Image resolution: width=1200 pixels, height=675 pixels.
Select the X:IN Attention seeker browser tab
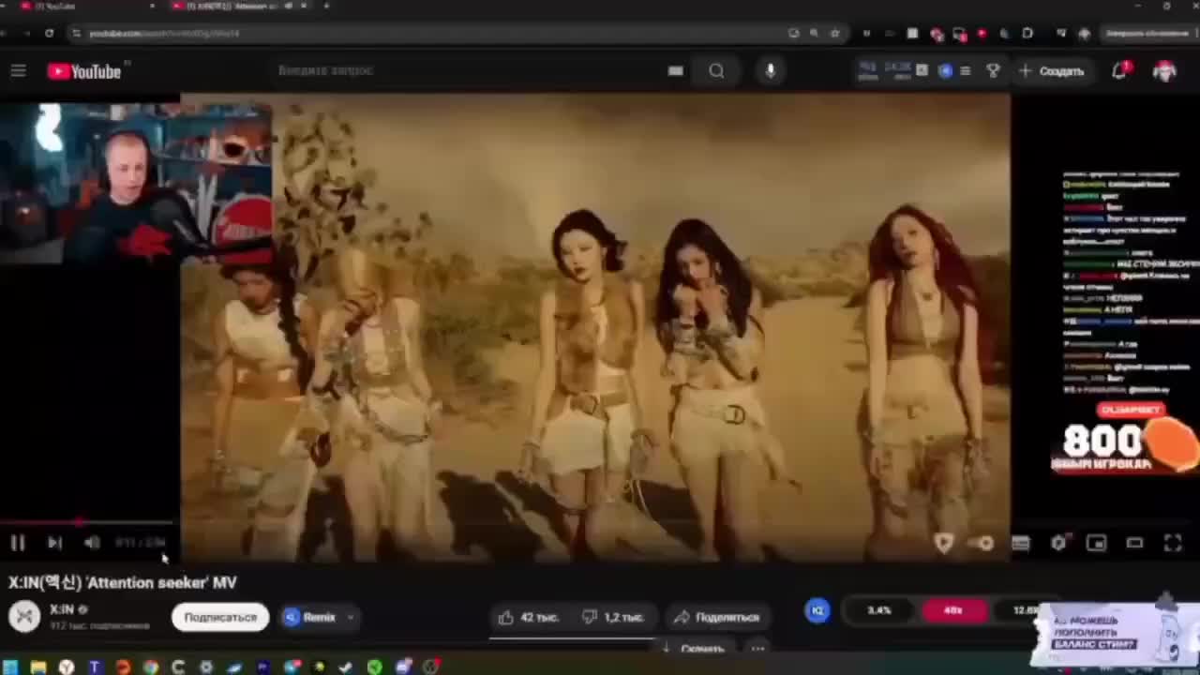(236, 7)
